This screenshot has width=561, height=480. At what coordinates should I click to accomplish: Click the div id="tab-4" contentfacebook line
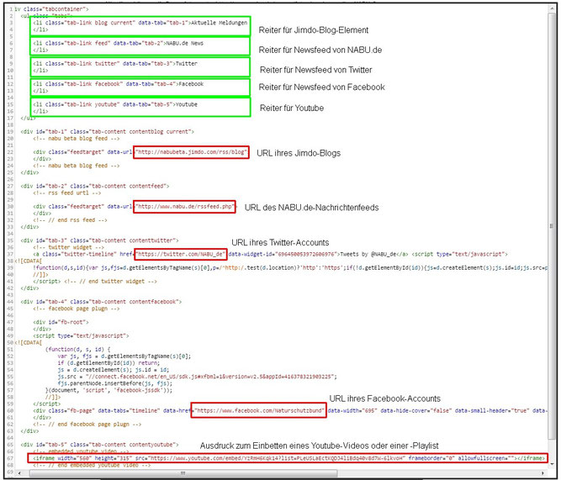point(101,301)
